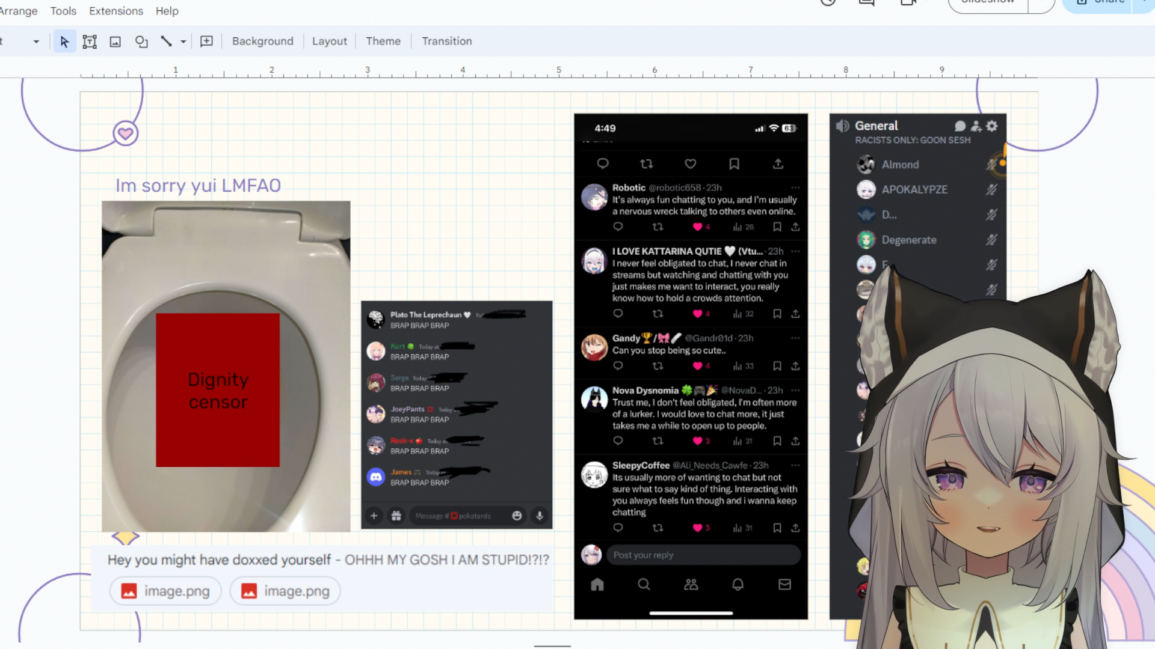
Task: Open the Layout options
Action: click(x=329, y=41)
